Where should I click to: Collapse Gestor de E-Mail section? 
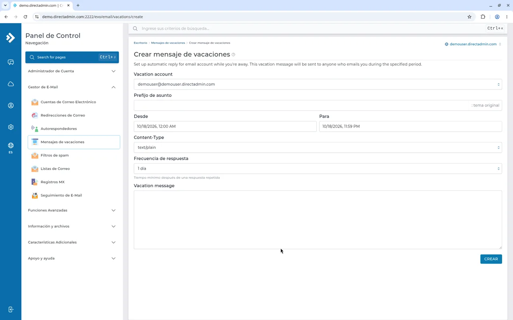72,87
